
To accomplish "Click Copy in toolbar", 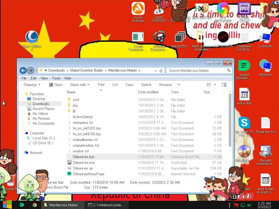I will 129,85.
